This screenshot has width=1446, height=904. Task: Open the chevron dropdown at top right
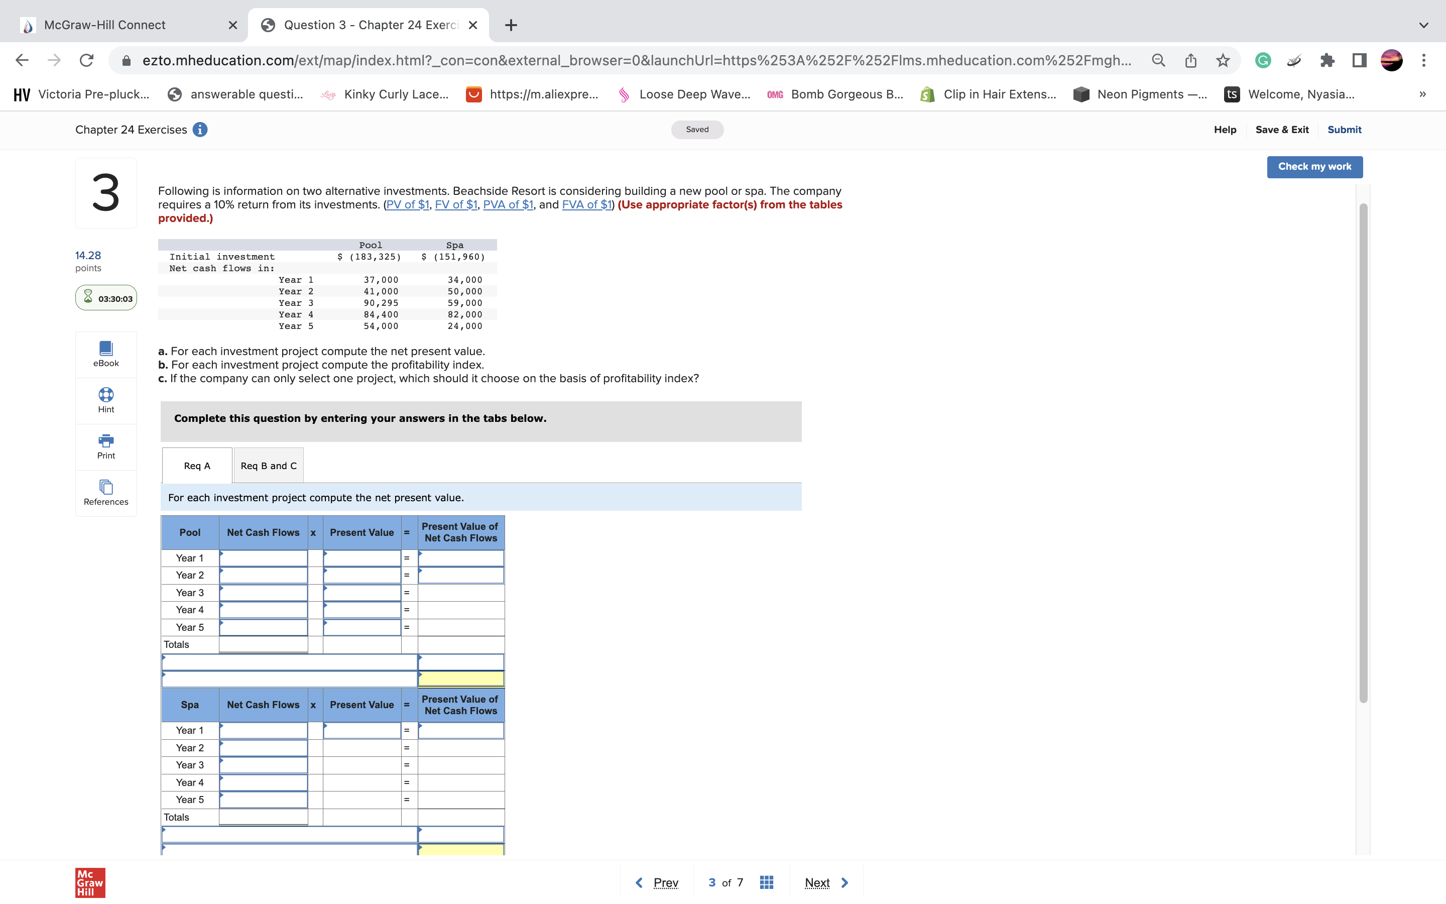[x=1424, y=25]
